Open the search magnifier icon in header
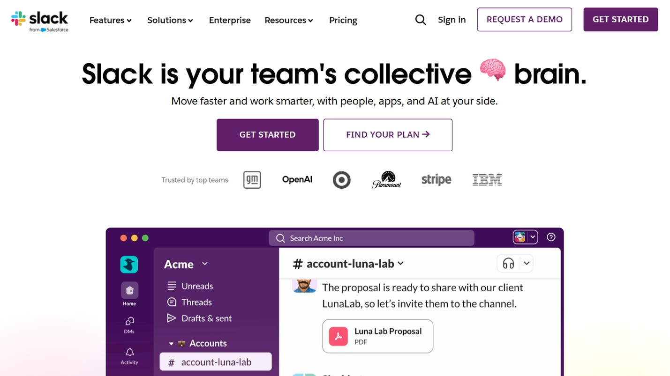Viewport: 670px width, 376px height. (x=421, y=20)
